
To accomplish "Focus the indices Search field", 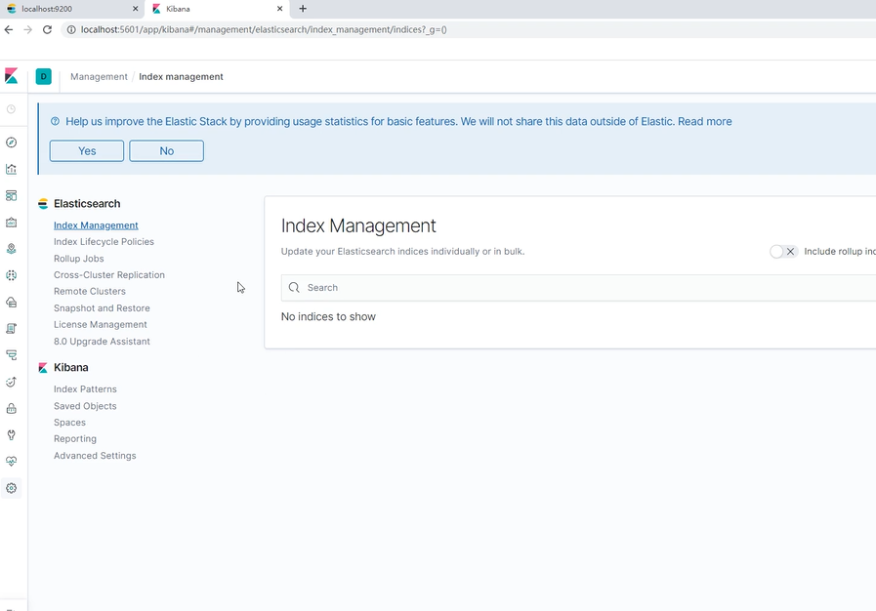I will point(578,288).
